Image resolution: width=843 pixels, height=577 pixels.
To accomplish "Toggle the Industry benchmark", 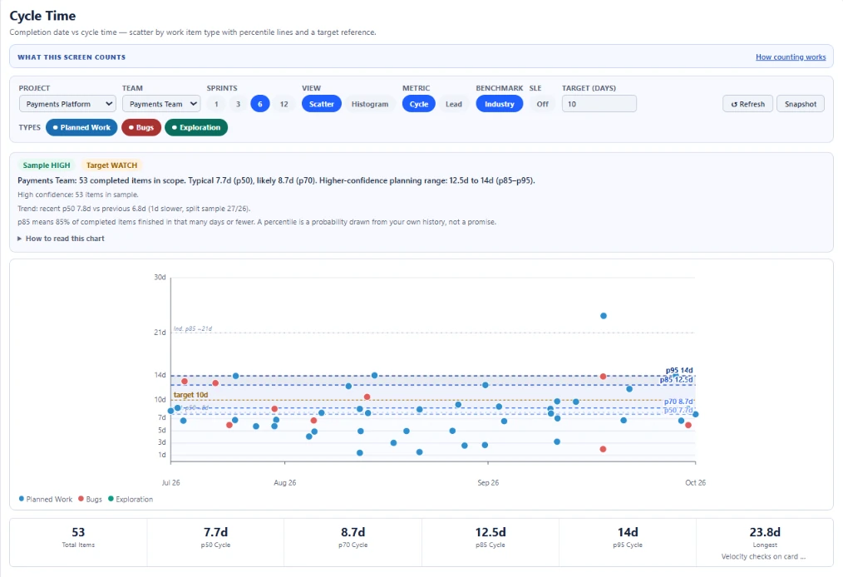I will [500, 104].
